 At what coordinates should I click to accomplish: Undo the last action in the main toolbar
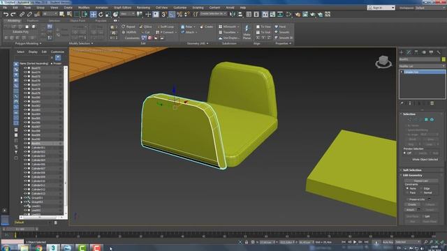6,14
